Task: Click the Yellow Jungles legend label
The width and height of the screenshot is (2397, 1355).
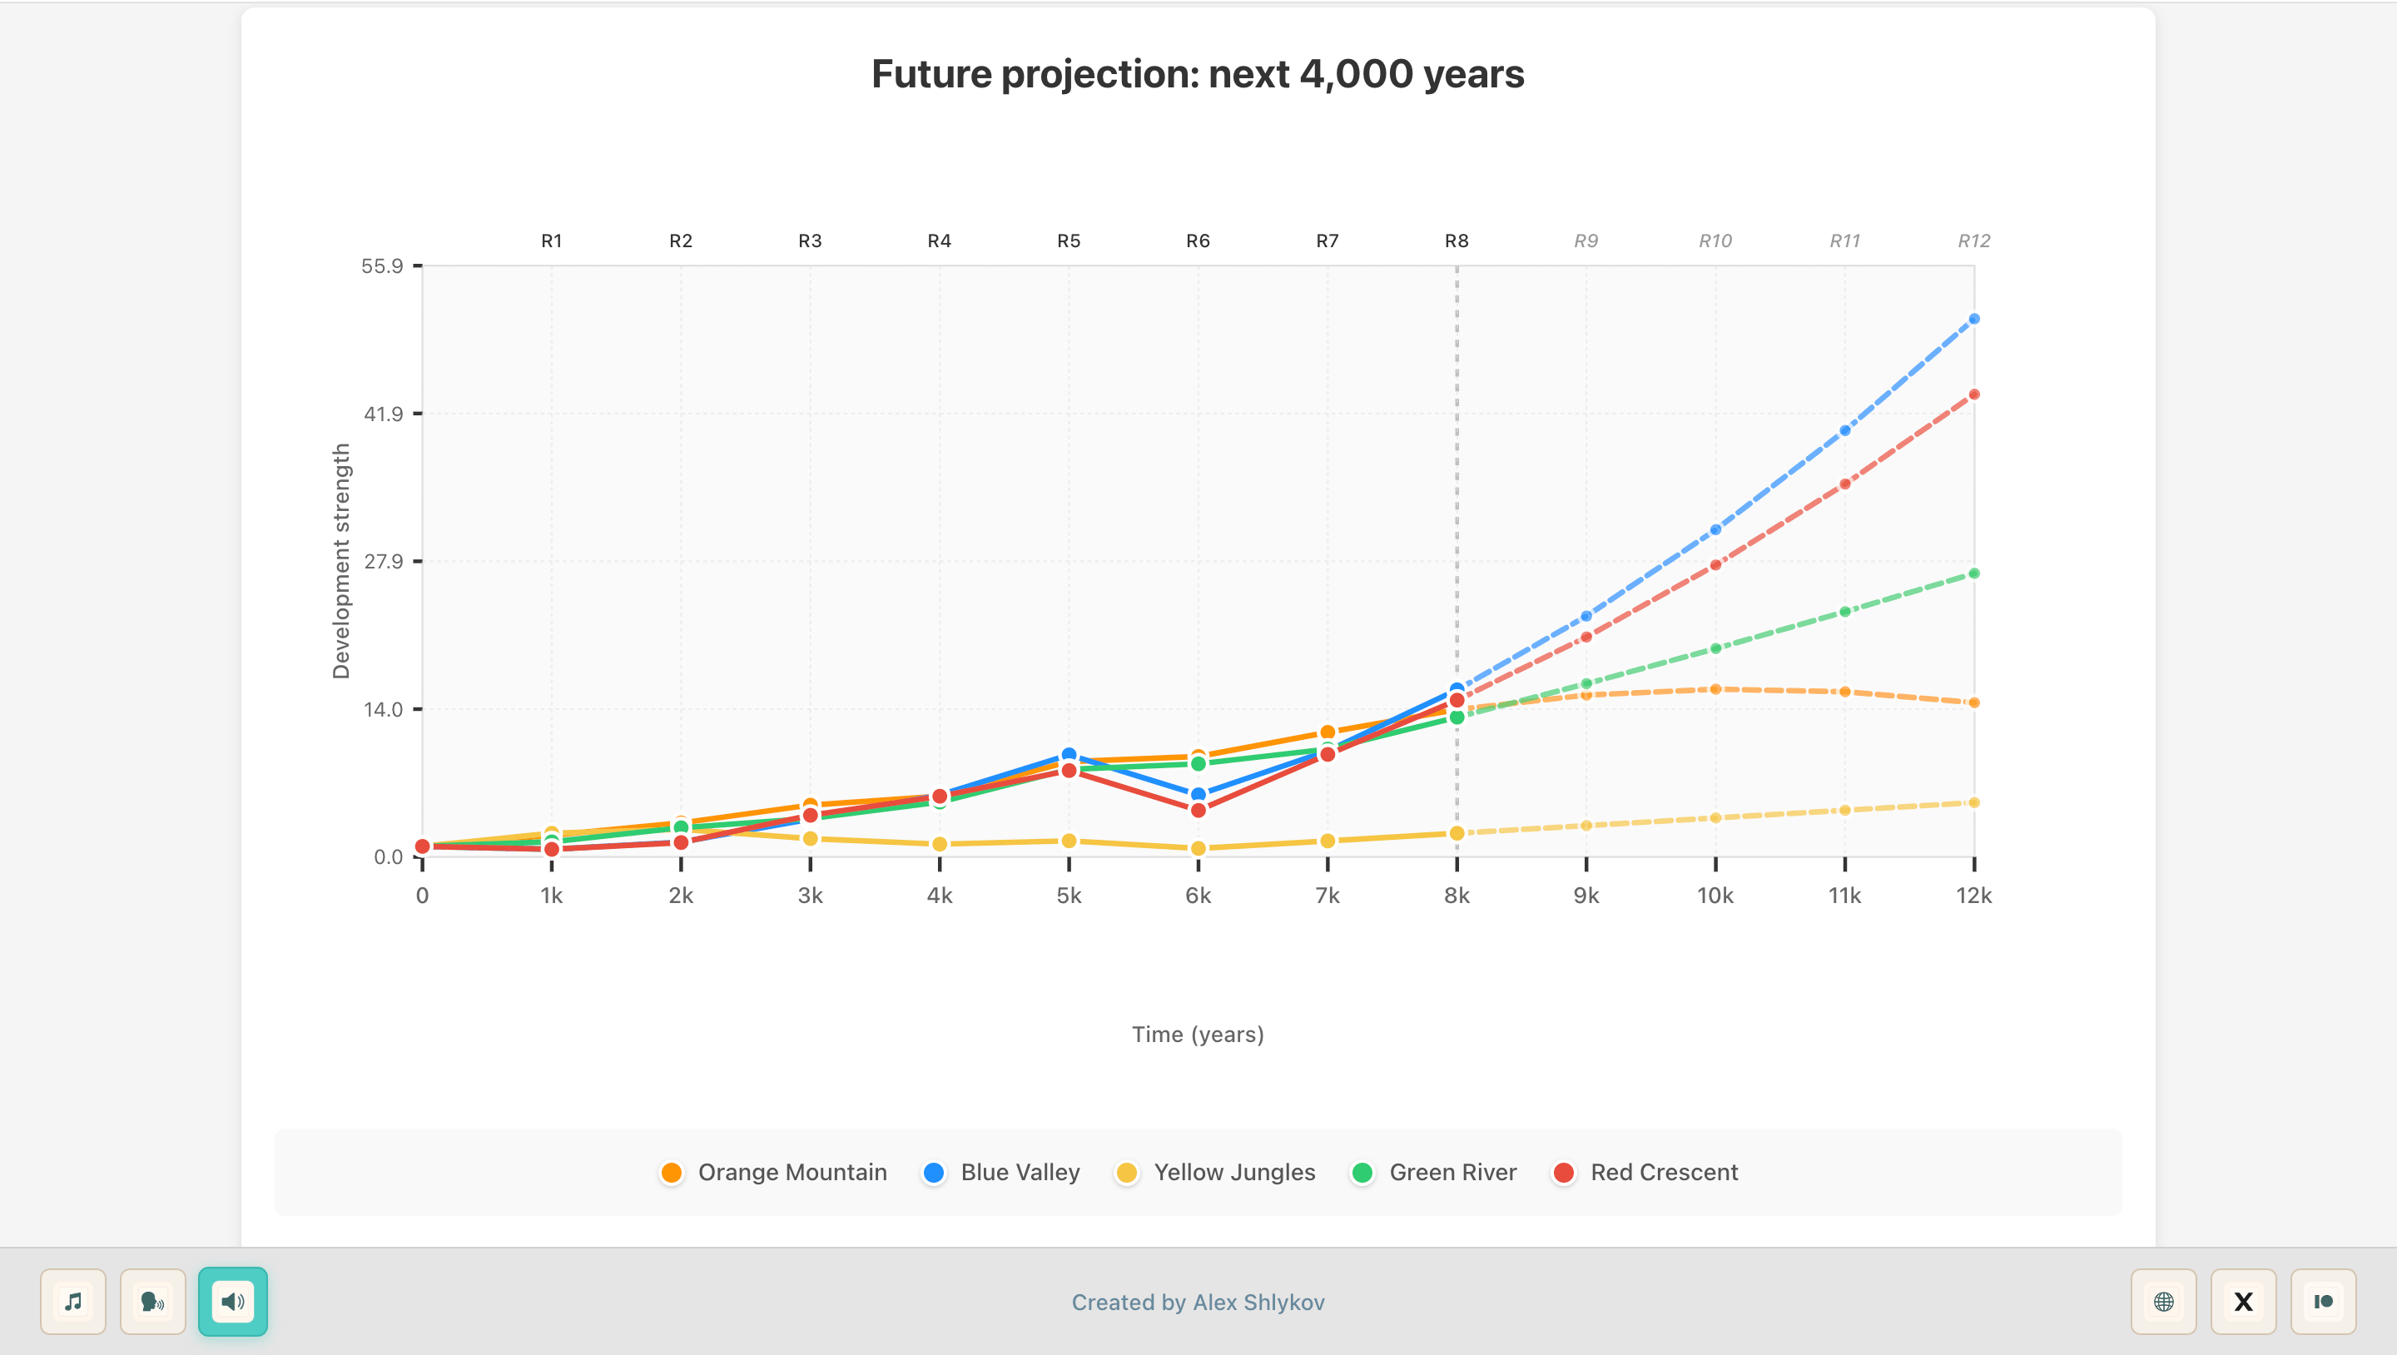Action: coord(1233,1173)
